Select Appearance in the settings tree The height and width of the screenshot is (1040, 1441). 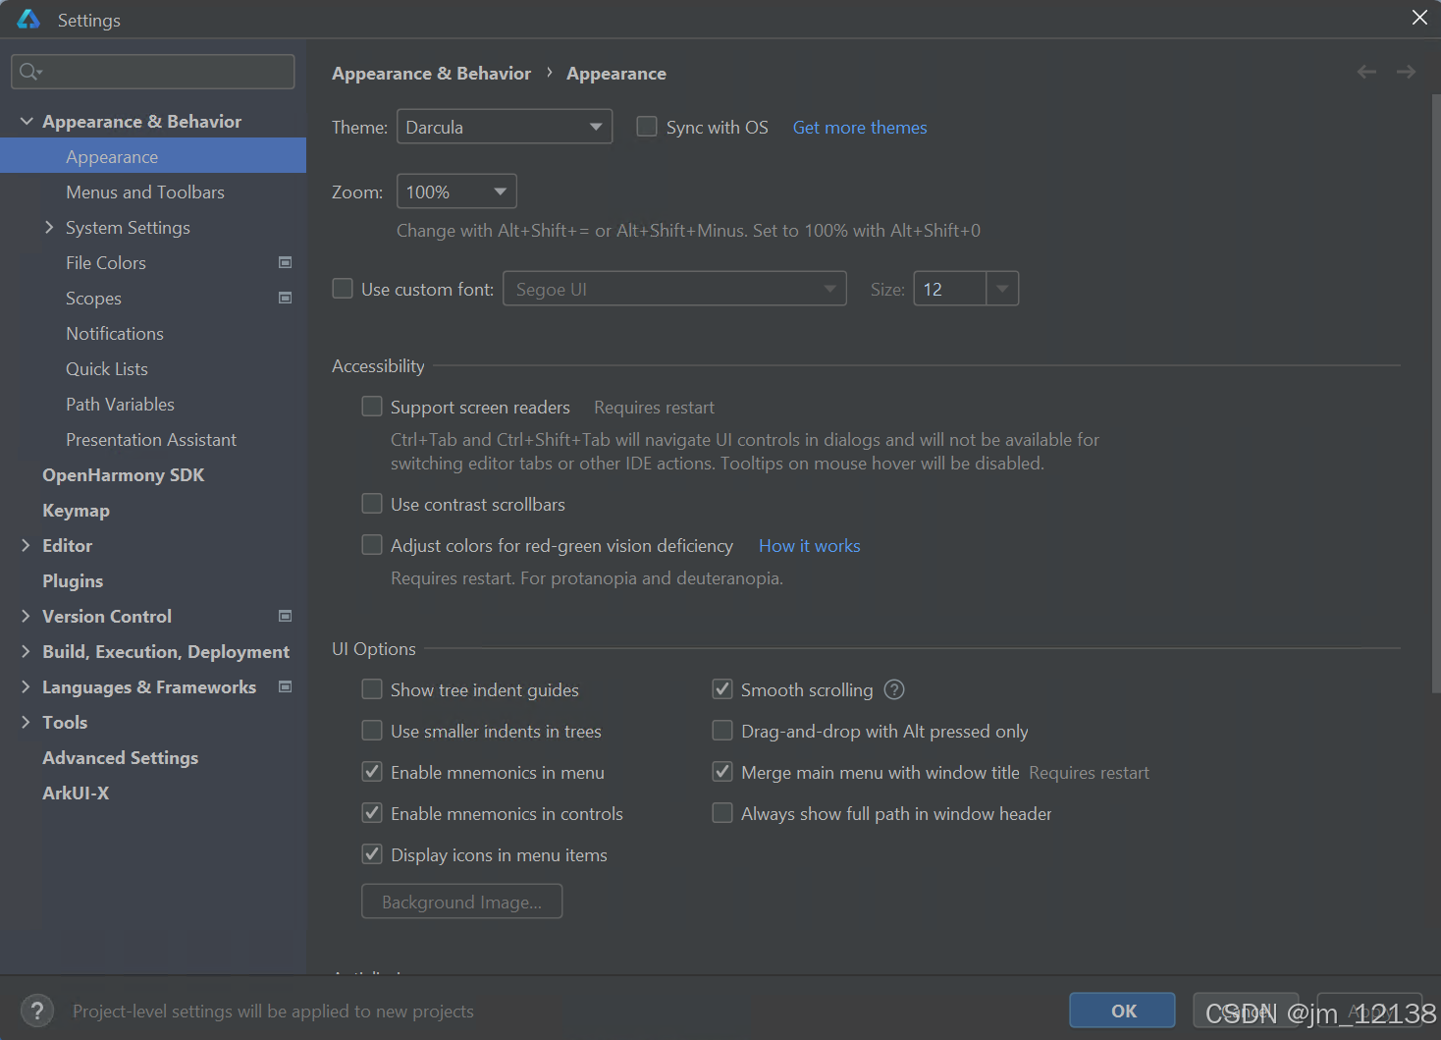pyautogui.click(x=153, y=156)
